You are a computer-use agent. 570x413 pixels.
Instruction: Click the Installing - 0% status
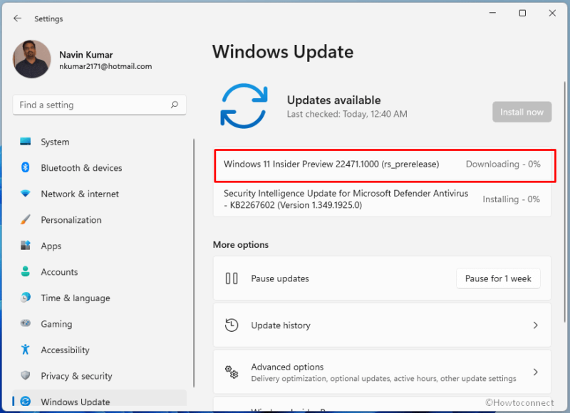coord(511,199)
